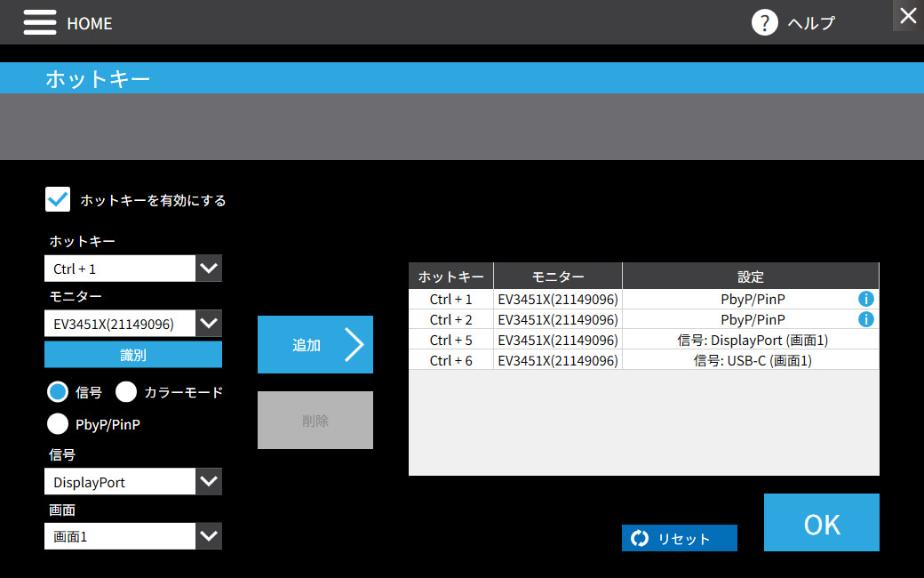Viewport: 924px width, 578px height.
Task: Expand the Ctrl + 1 hotkey dropdown
Action: [x=209, y=269]
